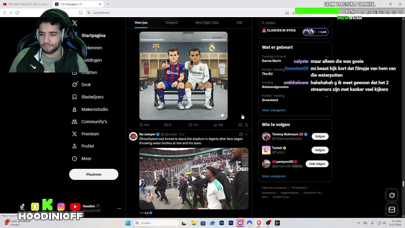Click Ook volgen for panipon28
This screenshot has width=405, height=228.
pos(317,164)
